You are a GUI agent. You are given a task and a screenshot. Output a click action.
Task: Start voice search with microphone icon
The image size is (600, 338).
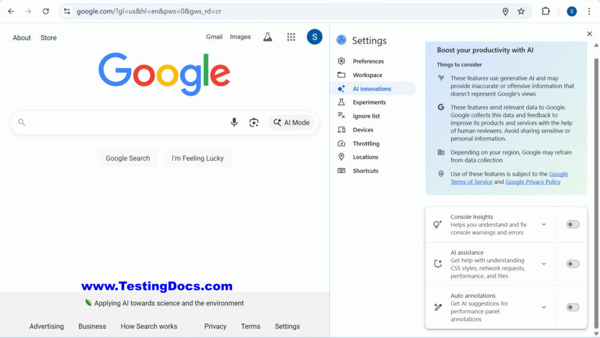[x=234, y=122]
